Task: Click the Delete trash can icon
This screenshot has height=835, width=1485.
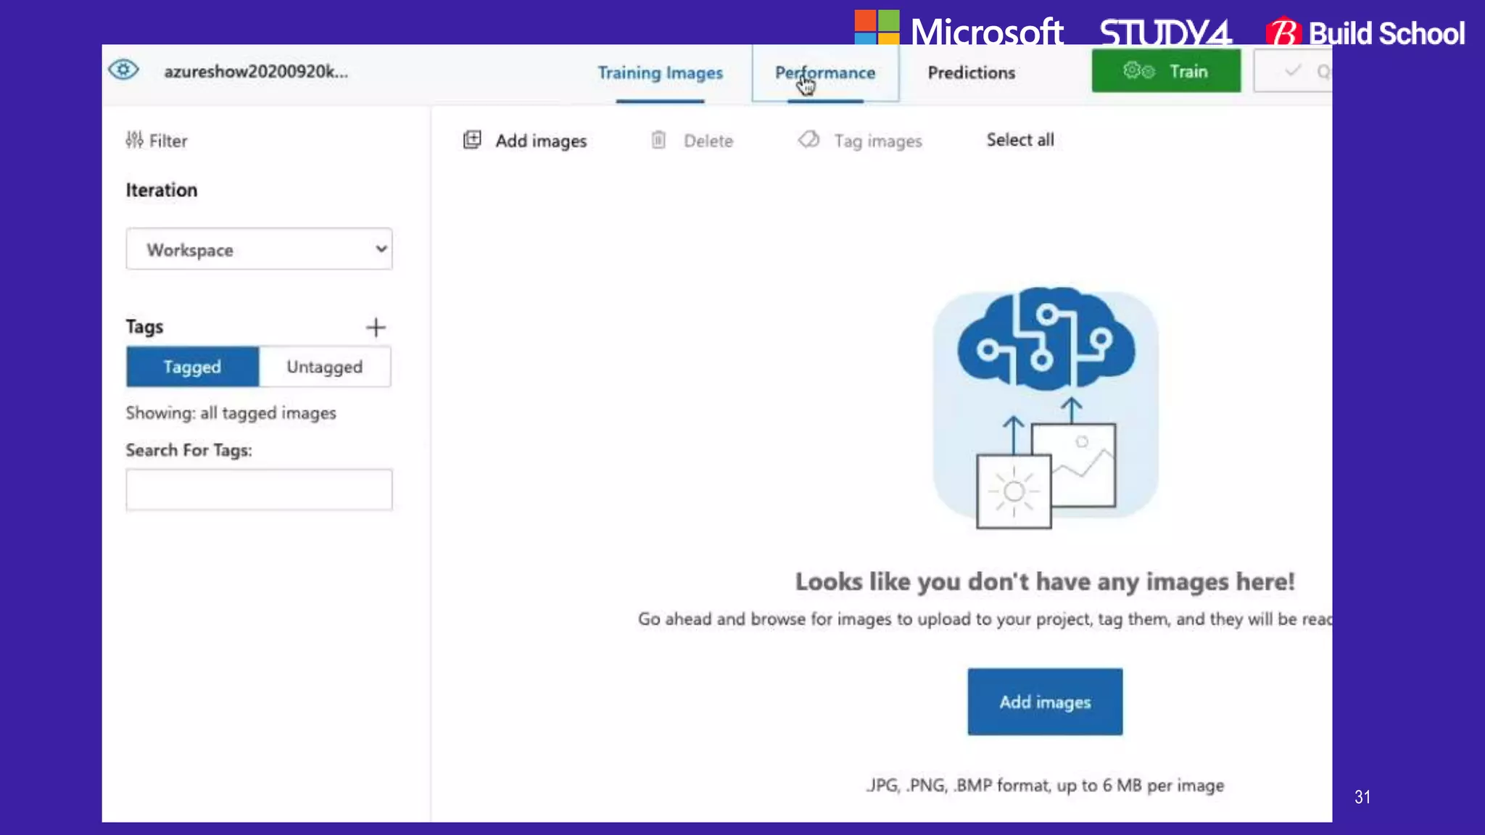Action: [x=658, y=140]
